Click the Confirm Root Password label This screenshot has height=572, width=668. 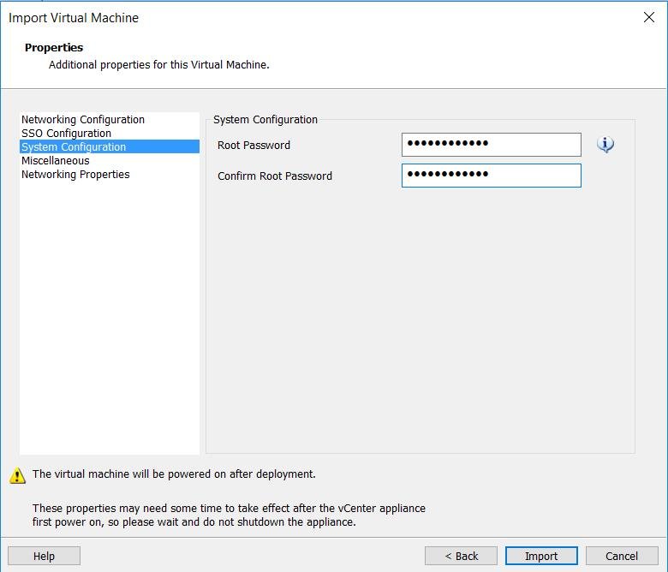275,176
